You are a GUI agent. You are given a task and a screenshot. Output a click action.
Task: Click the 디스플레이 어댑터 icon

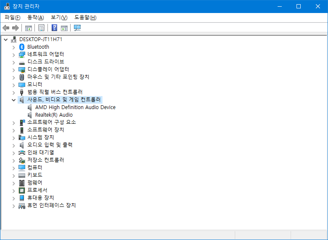coord(22,70)
